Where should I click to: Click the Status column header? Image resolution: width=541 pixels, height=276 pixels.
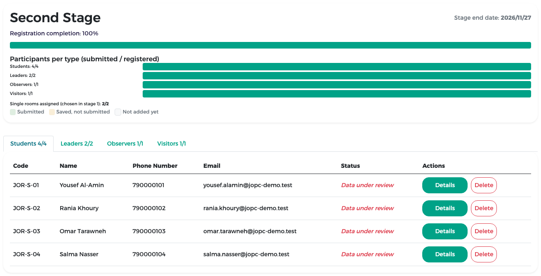[x=350, y=166]
